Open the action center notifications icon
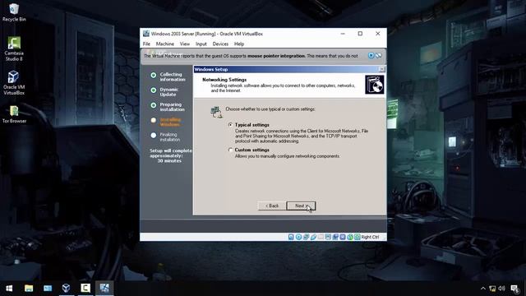This screenshot has height=296, width=526. (515, 289)
